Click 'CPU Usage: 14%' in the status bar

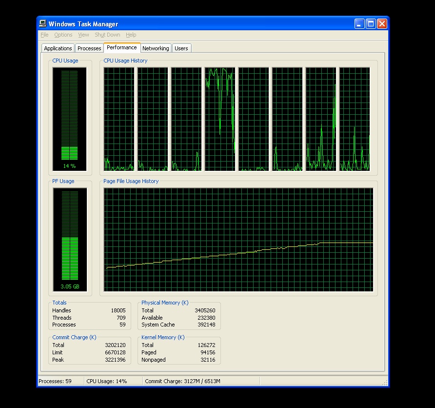tap(106, 381)
